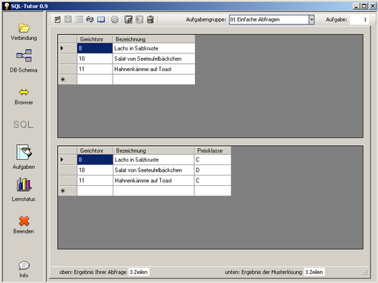378x283 pixels.
Task: Select cell 8 in upper table
Action: (x=95, y=48)
